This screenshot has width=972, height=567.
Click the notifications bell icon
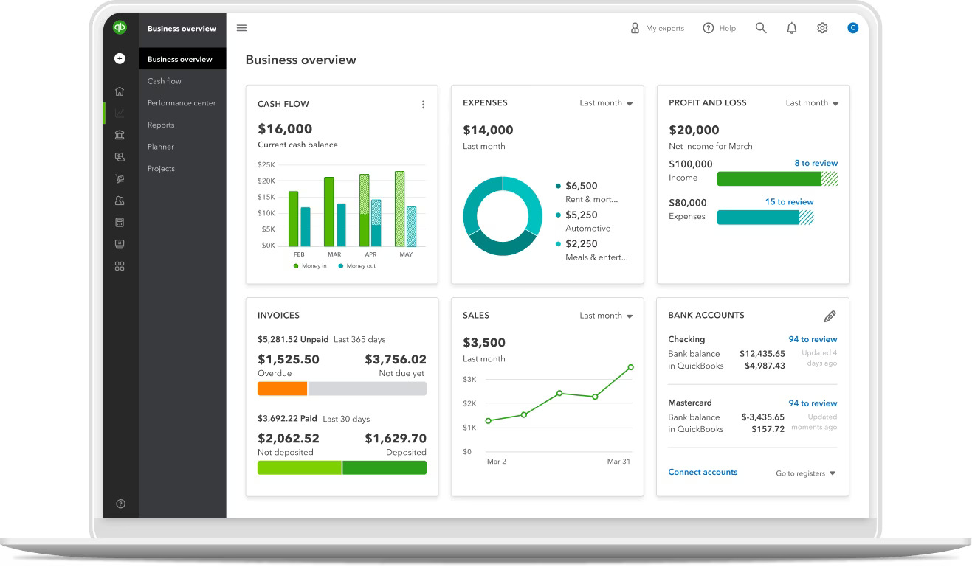point(791,28)
